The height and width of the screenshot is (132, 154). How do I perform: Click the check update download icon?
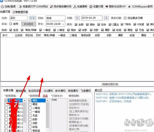75,7
